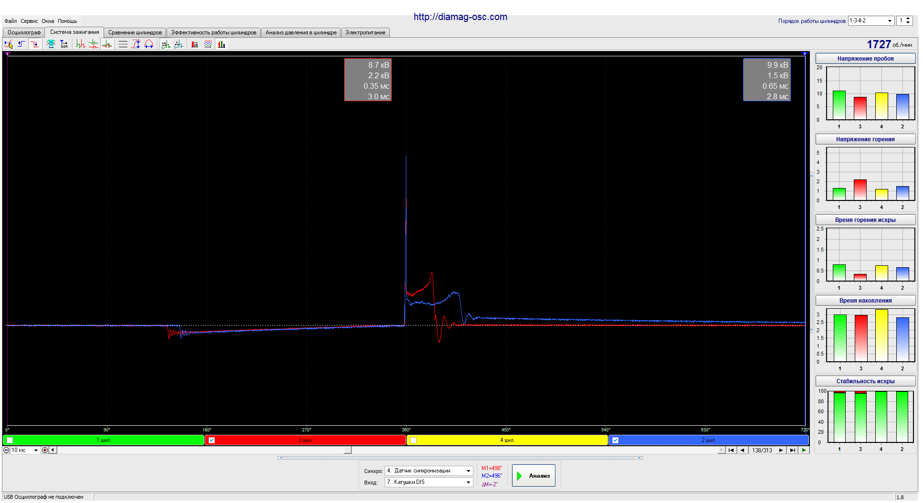923x503 pixels.
Task: Click the scrollbar left arrow
Action: pyautogui.click(x=53, y=450)
